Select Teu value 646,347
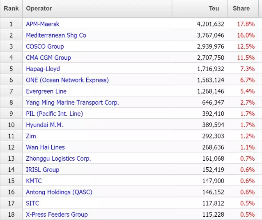The image size is (262, 220). 213,103
